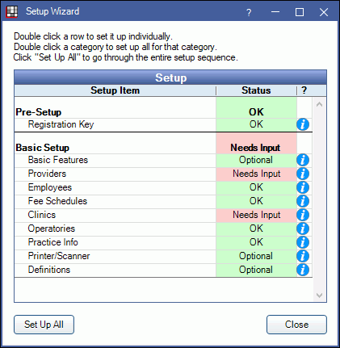The height and width of the screenshot is (348, 340).
Task: Click the Set Up All button
Action: click(44, 325)
